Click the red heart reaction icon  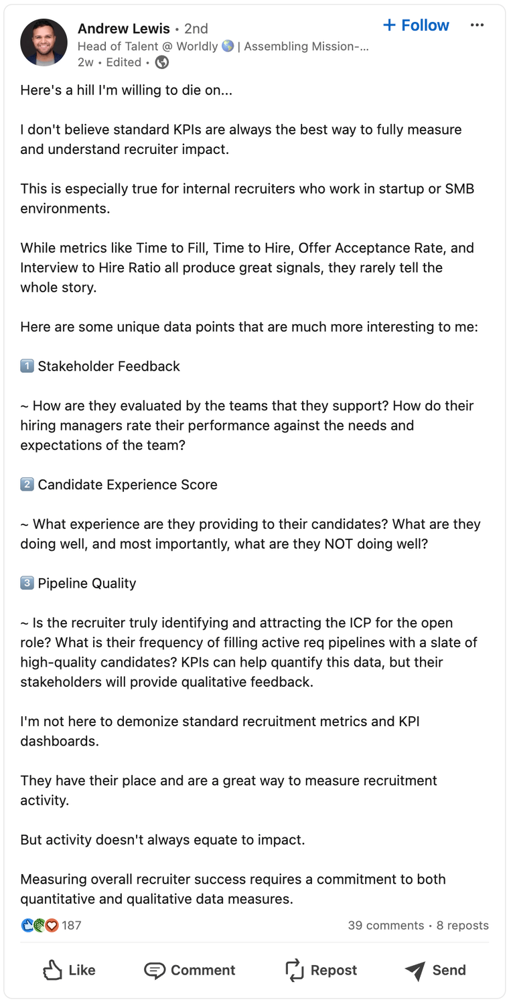point(52,926)
